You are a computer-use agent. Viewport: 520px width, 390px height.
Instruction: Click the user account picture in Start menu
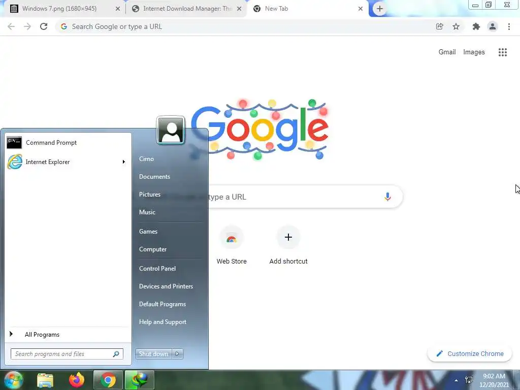pos(171,130)
